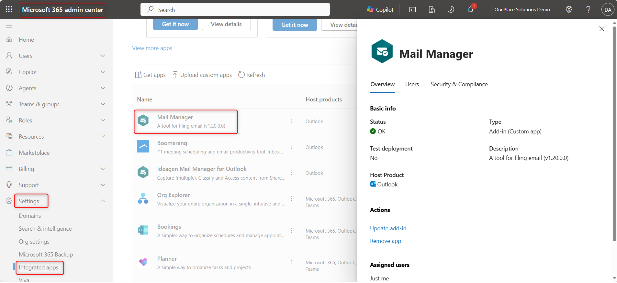
Task: Open the DA account avatar
Action: [x=608, y=10]
